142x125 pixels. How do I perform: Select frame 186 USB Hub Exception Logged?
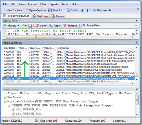coord(68,67)
